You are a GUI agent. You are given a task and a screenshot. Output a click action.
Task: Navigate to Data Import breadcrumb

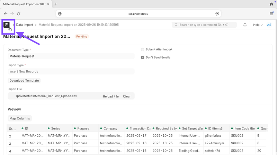coord(25,25)
